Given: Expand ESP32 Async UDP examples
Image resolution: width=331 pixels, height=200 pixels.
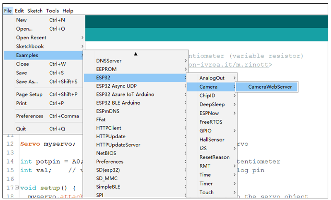Looking at the screenshot, I should point(135,86).
